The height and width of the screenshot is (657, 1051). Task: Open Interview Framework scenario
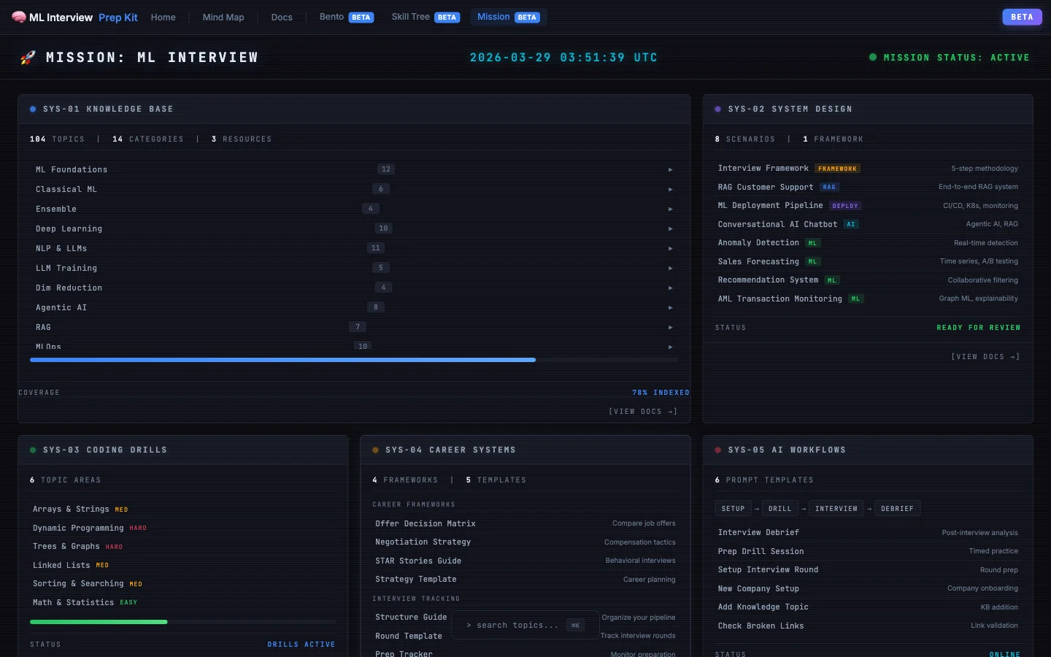point(868,169)
